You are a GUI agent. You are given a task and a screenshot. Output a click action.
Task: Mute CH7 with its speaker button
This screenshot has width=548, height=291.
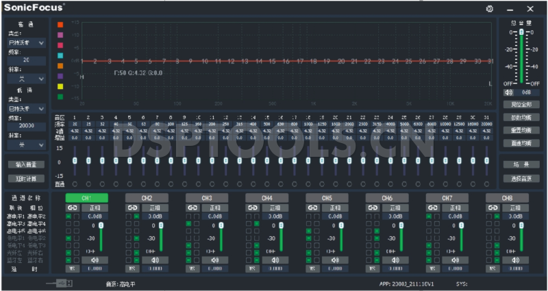point(456,260)
